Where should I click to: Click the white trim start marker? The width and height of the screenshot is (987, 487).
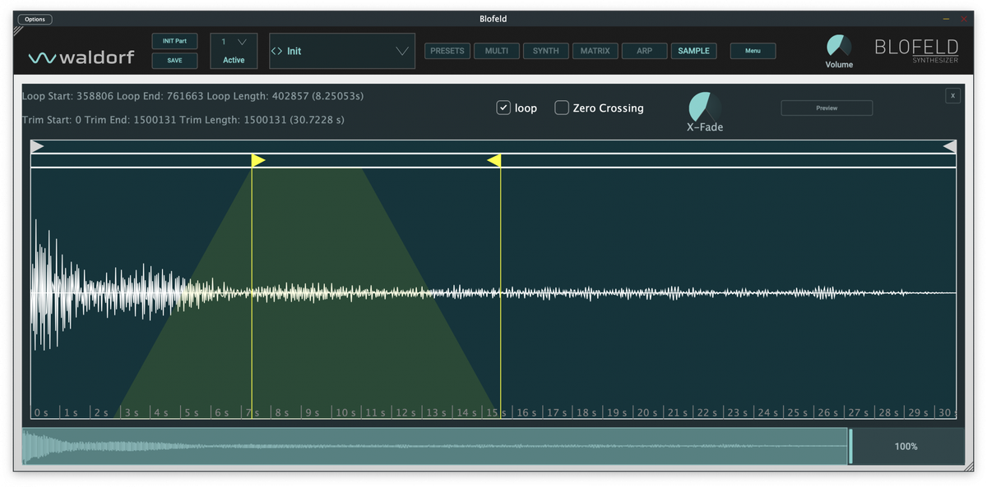37,146
